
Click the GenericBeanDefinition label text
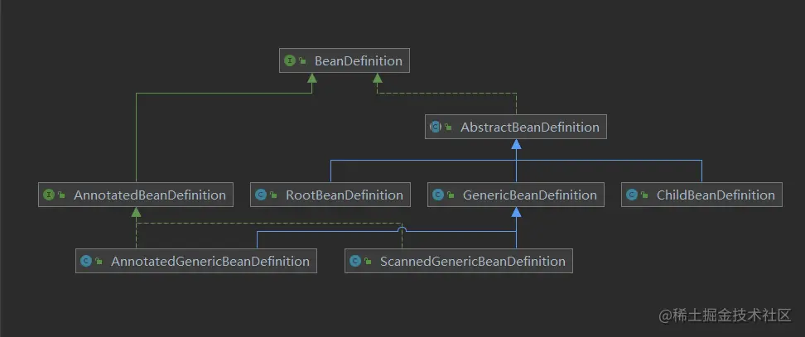[x=530, y=195]
